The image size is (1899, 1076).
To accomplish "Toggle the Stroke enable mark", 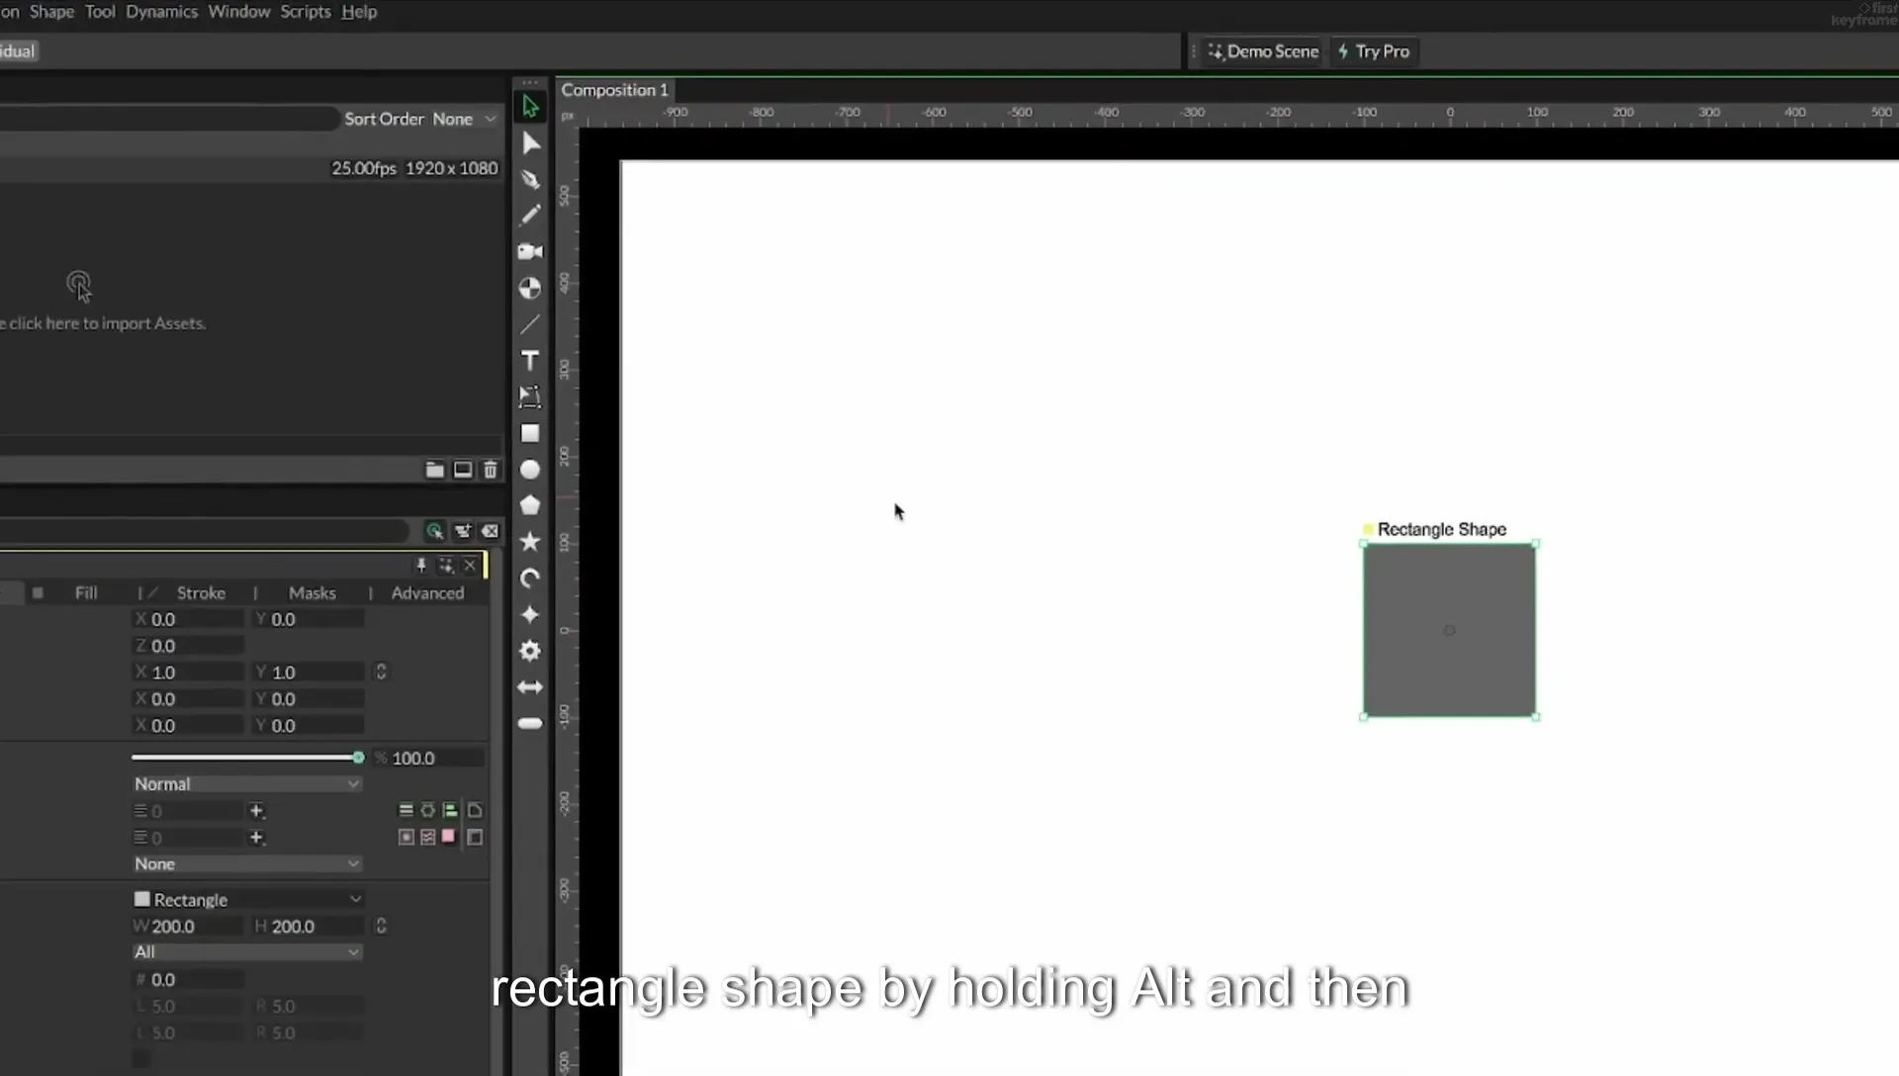I will 152,592.
